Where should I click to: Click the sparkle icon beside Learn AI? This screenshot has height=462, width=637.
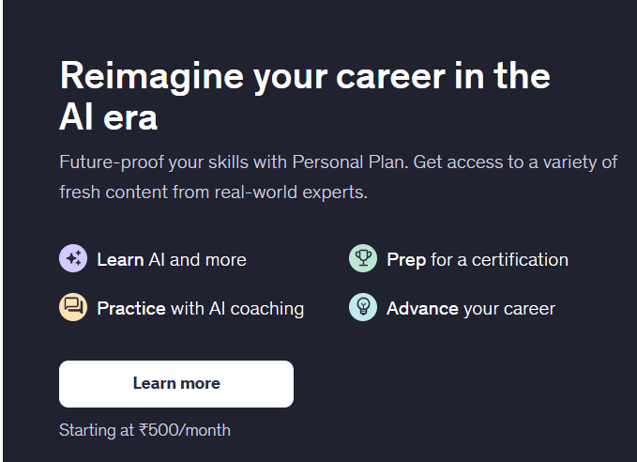point(73,259)
